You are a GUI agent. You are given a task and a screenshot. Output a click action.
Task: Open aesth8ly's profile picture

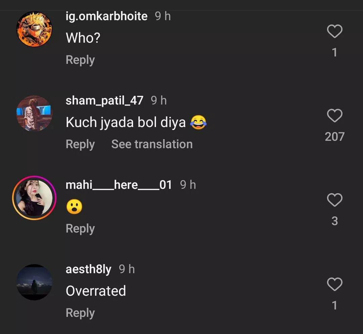pos(34,282)
